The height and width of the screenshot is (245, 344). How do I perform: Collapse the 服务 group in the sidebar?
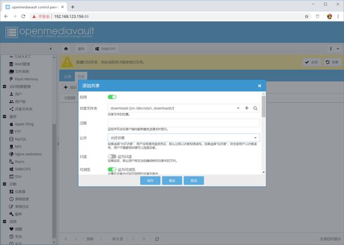(4, 116)
